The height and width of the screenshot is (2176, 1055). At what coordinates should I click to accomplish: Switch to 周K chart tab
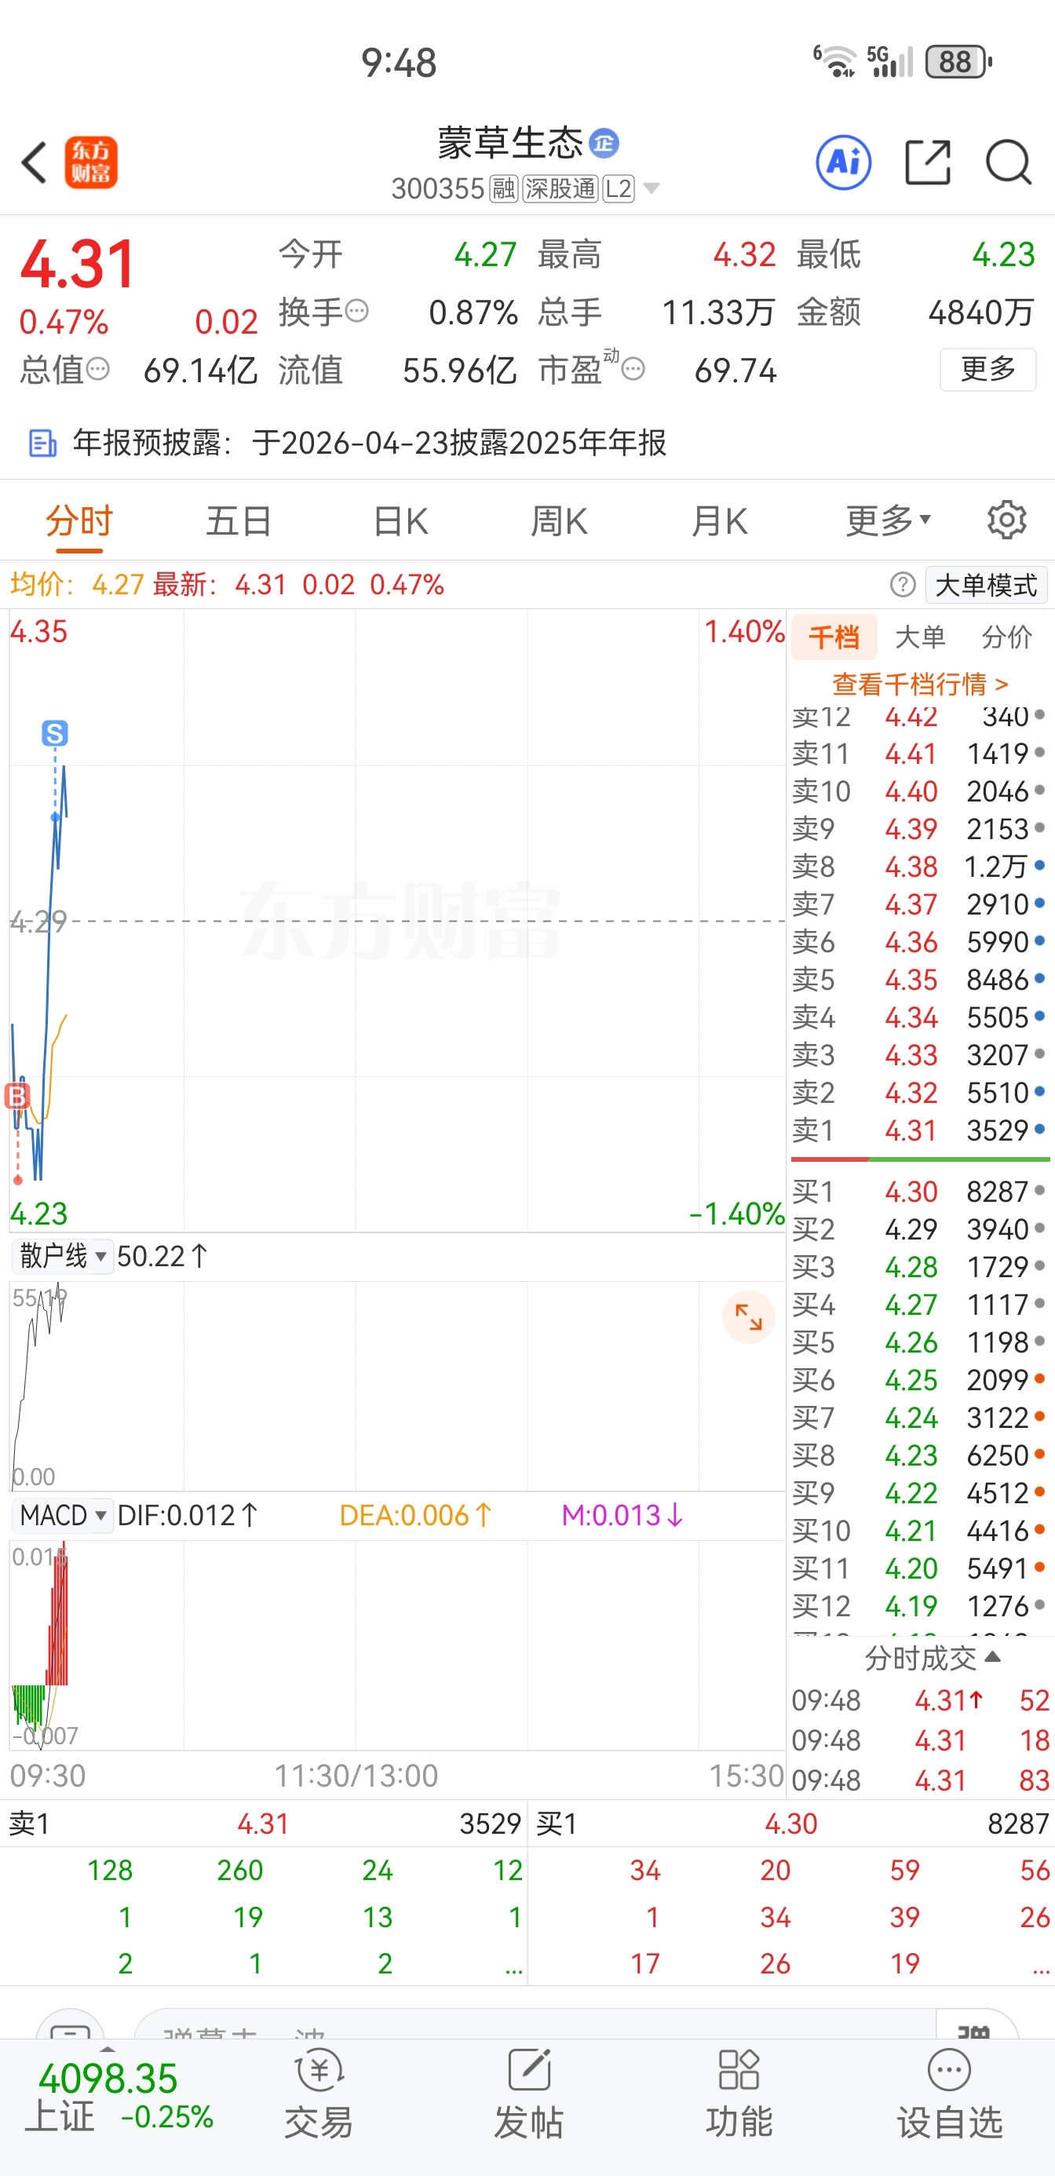click(559, 520)
